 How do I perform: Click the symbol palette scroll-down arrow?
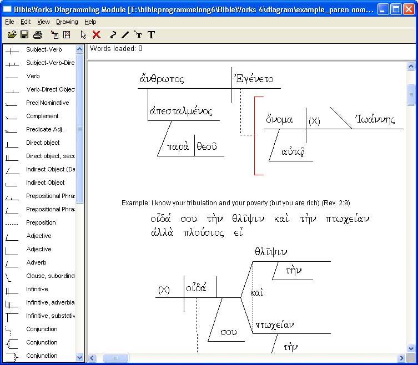79,357
